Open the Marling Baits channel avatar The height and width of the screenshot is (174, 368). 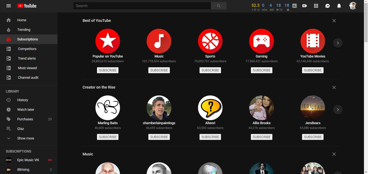coord(108,108)
